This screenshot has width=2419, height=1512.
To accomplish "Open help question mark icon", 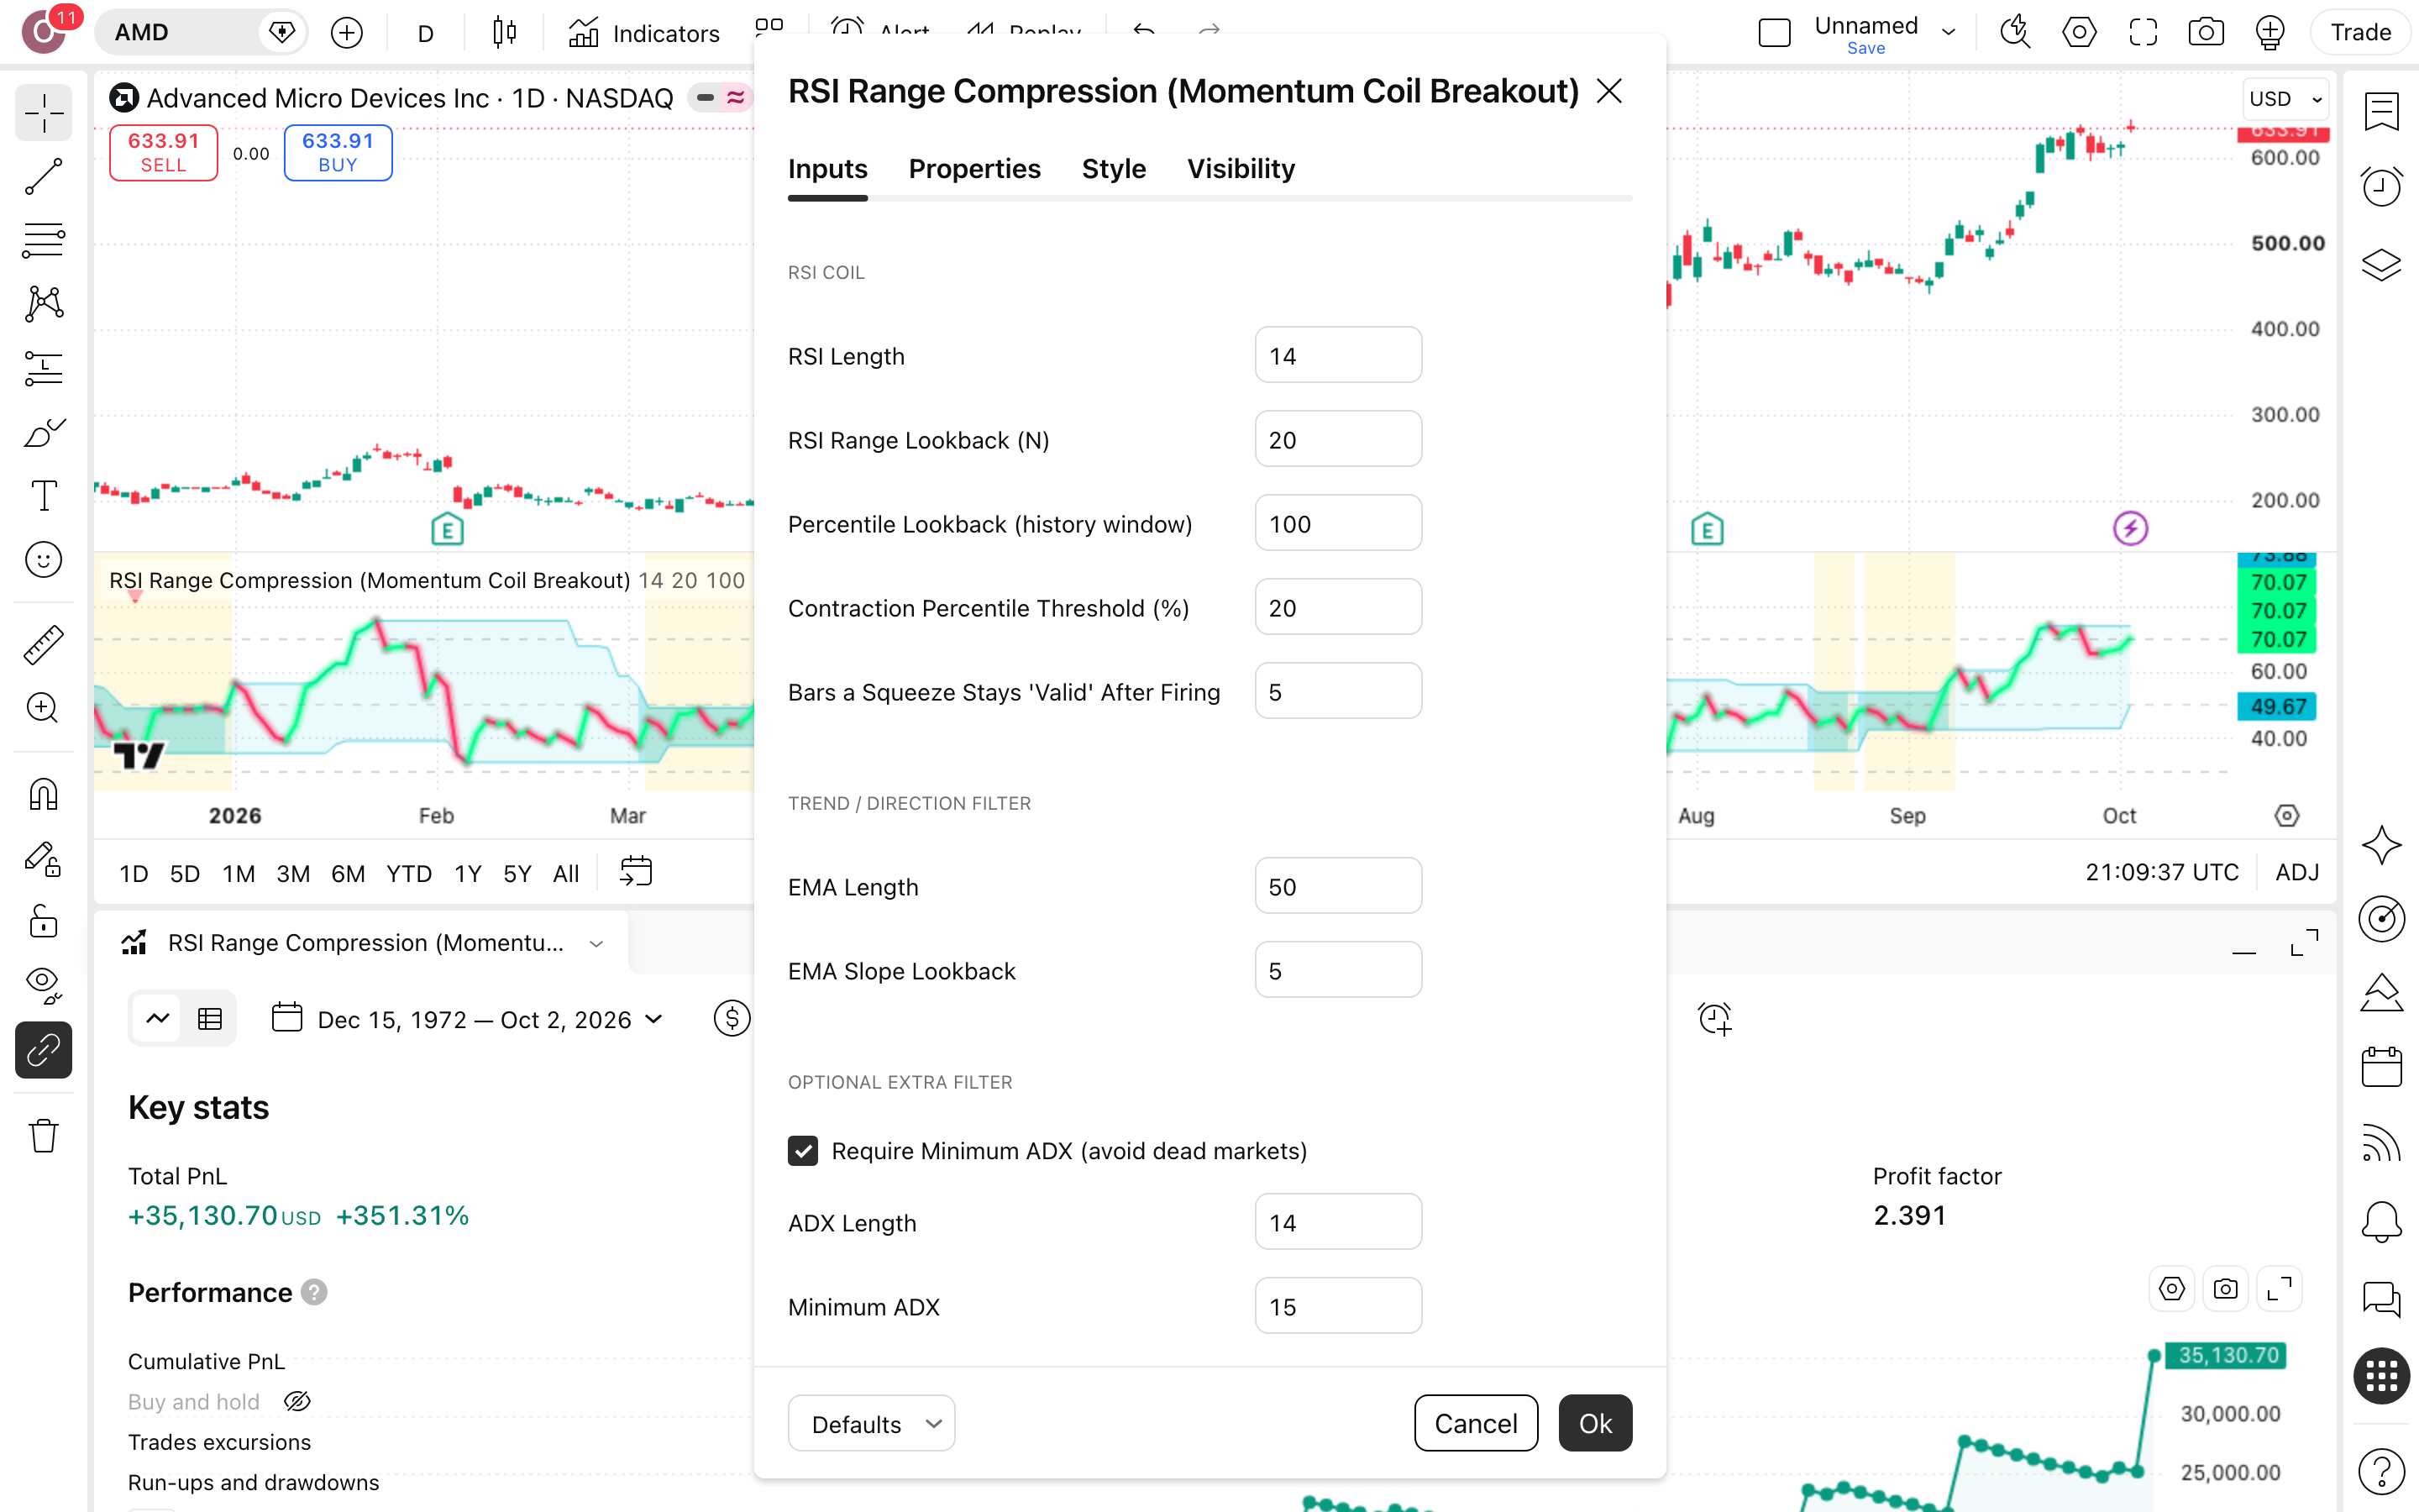I will click(x=2381, y=1470).
